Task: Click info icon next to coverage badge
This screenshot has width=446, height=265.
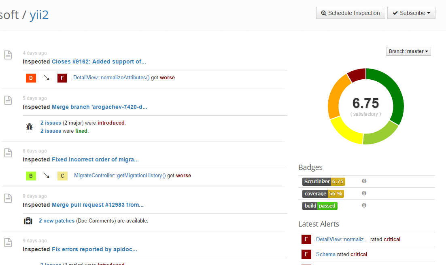Action: pyautogui.click(x=364, y=193)
